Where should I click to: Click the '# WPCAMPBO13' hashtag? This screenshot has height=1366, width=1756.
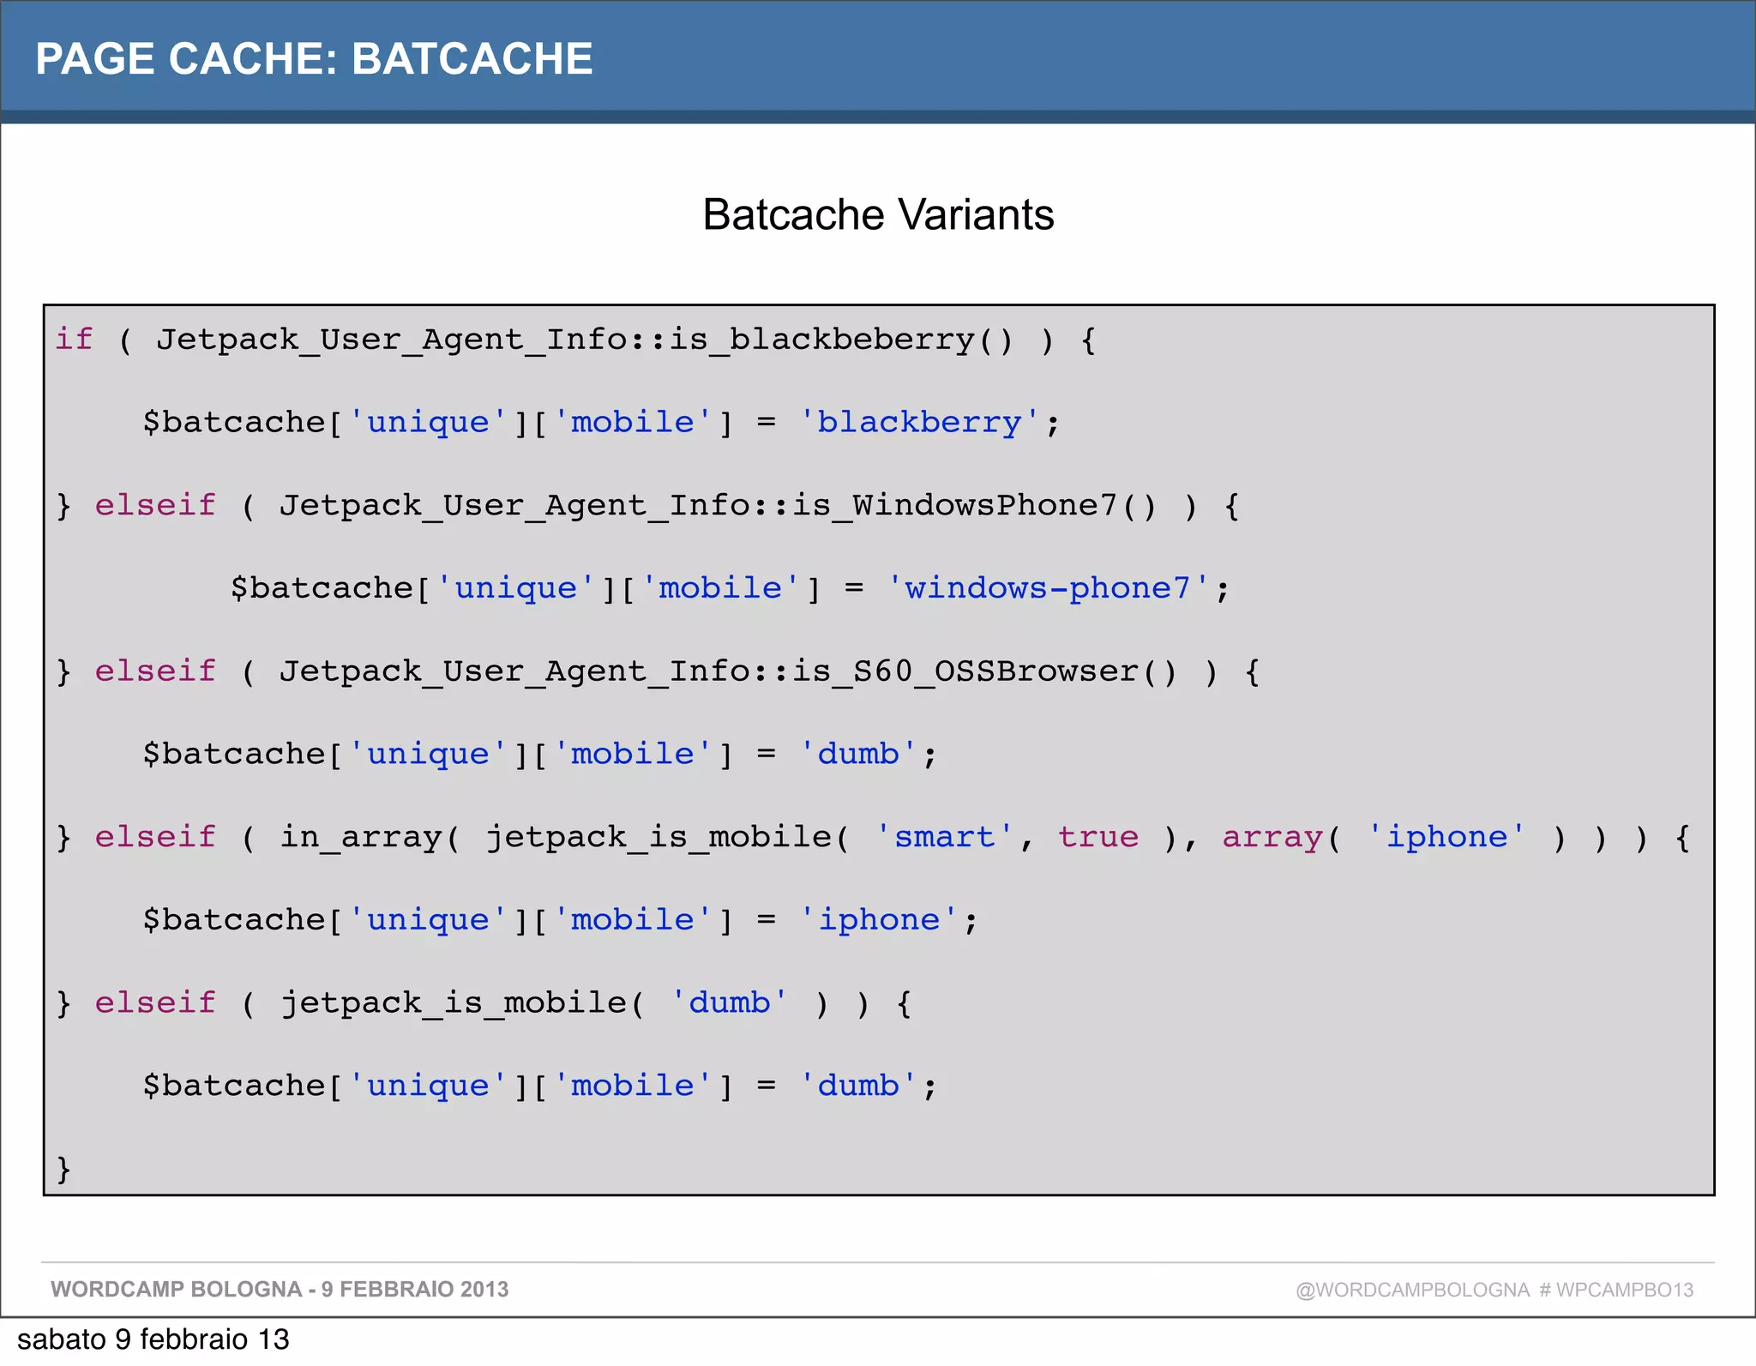click(x=1616, y=1290)
